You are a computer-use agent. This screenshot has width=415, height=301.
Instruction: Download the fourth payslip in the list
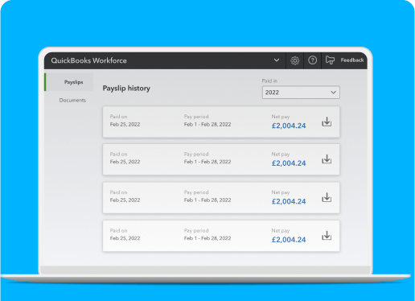pos(327,236)
